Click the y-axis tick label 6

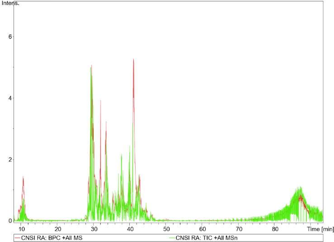tap(9, 37)
